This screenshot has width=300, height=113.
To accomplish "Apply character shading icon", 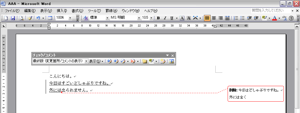I will (189, 18).
